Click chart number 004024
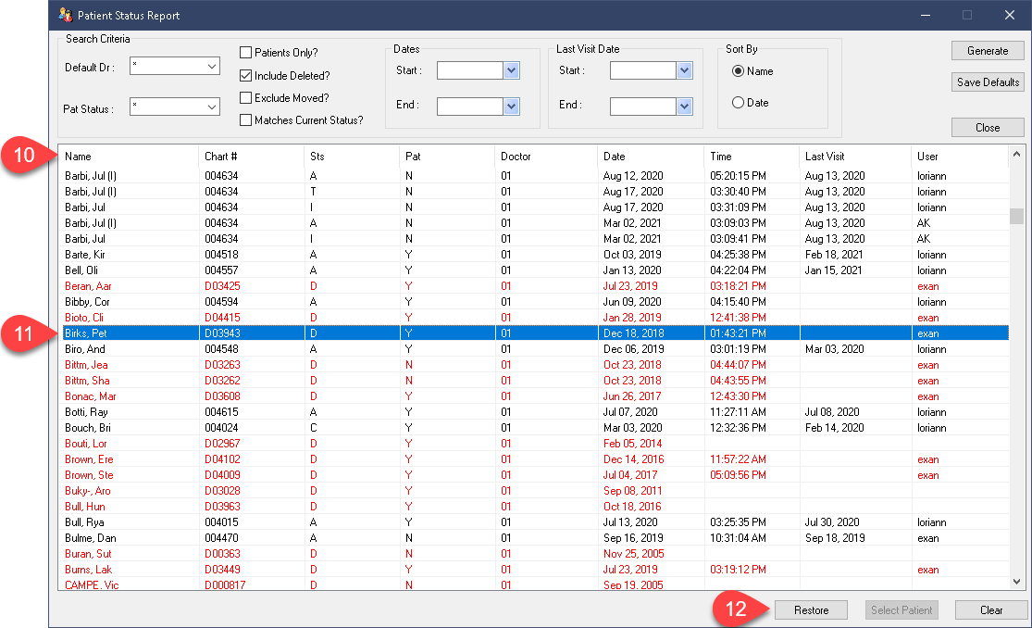 coord(221,428)
